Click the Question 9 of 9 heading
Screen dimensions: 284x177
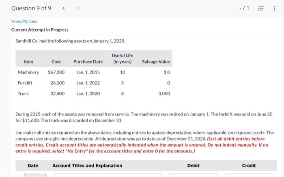(31, 8)
